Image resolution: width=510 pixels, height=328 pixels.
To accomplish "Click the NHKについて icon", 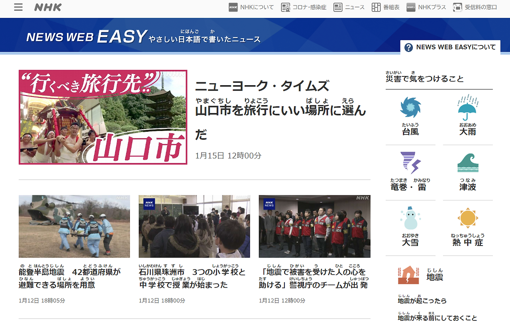I will point(233,7).
